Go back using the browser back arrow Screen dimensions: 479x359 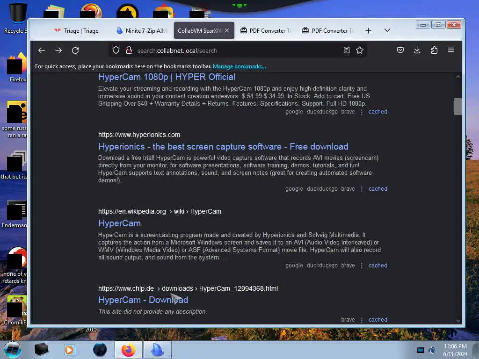coord(42,50)
